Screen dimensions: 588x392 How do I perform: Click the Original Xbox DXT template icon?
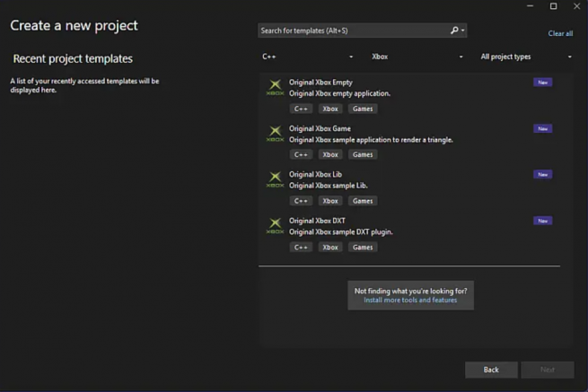pos(275,226)
